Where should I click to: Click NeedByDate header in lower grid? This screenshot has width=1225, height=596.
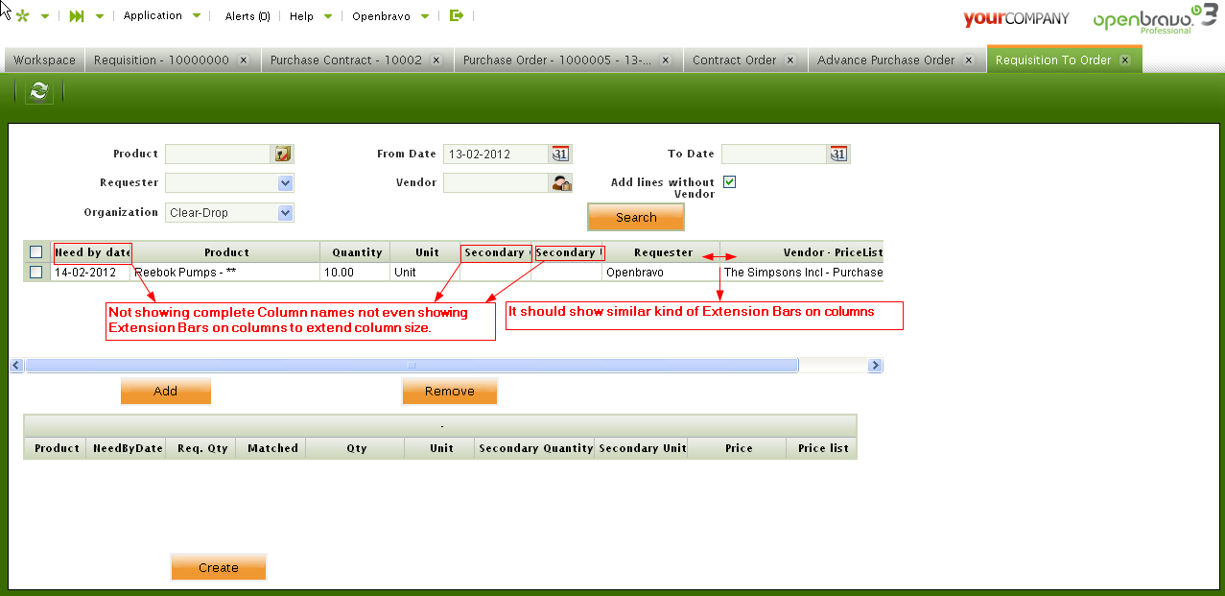[x=127, y=448]
